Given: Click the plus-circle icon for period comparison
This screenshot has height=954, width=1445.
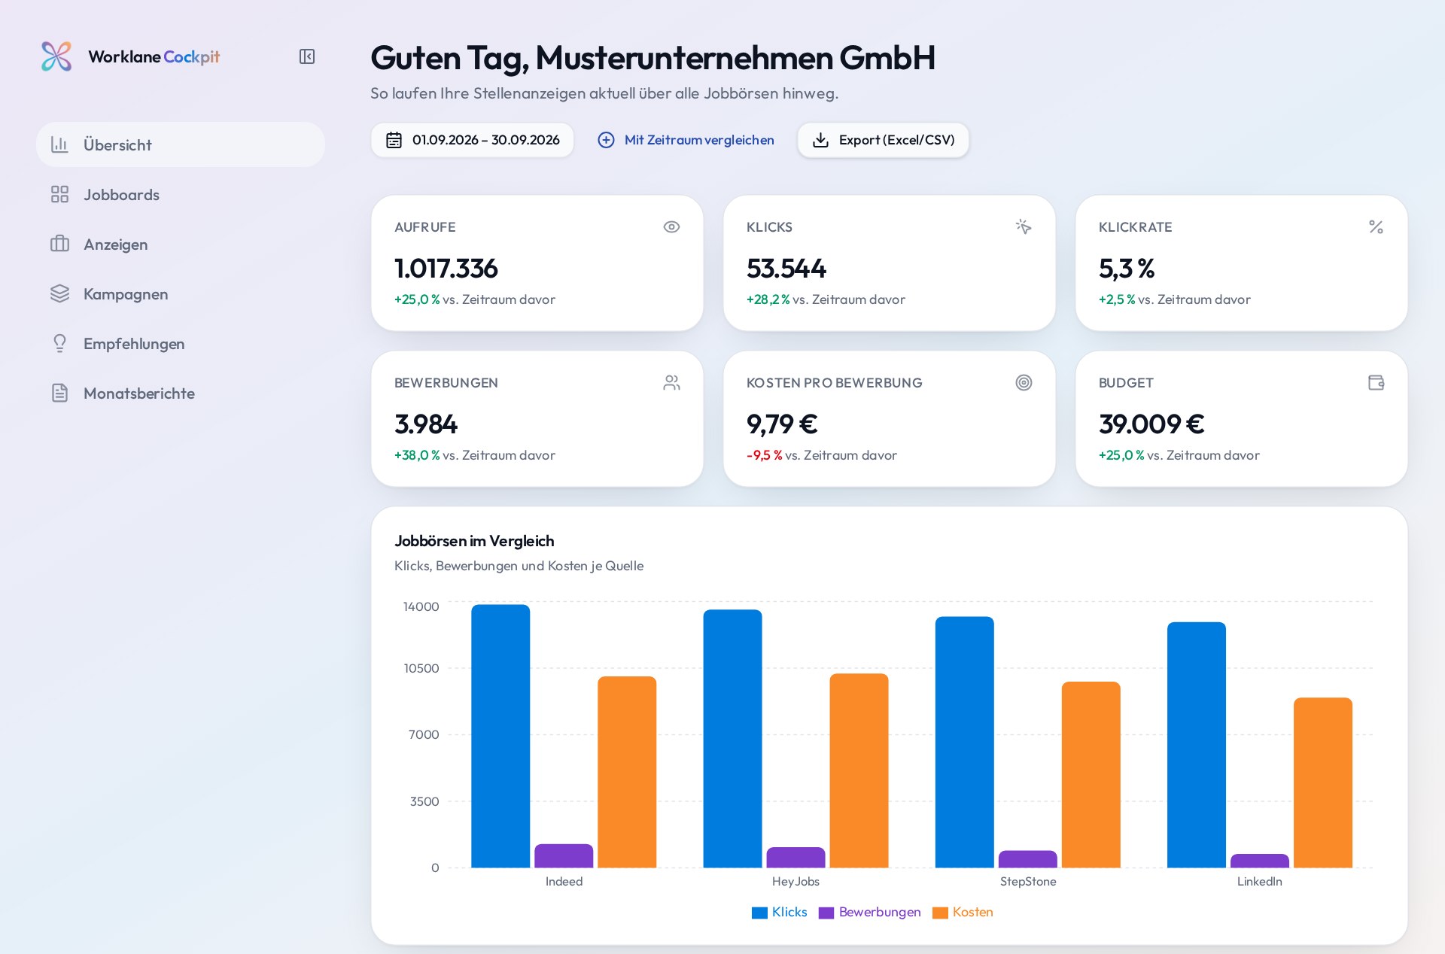Looking at the screenshot, I should [606, 140].
